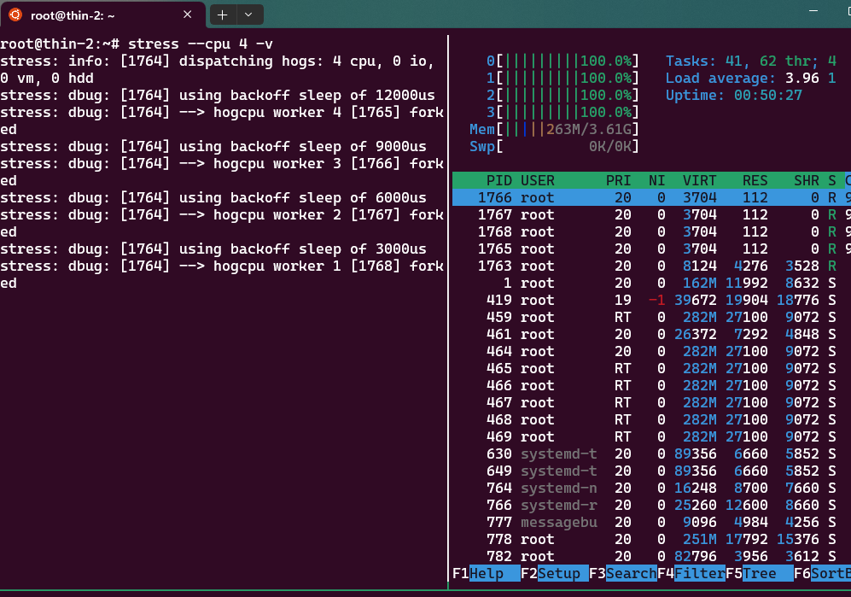Select process row PID 464

click(x=651, y=352)
